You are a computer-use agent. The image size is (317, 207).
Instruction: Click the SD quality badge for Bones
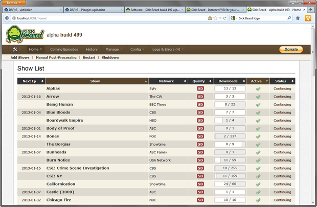(x=200, y=136)
